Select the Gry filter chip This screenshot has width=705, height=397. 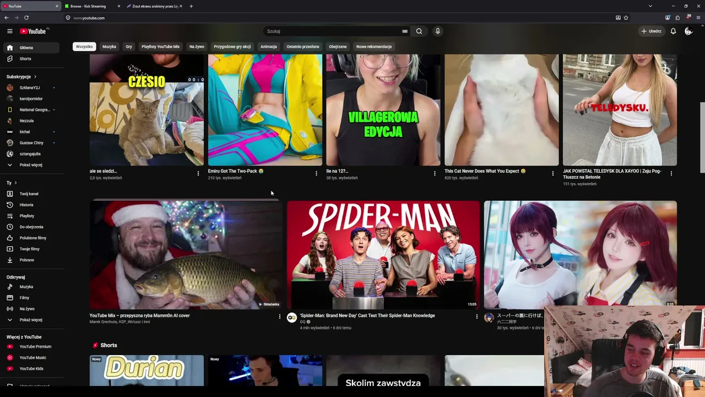[129, 47]
